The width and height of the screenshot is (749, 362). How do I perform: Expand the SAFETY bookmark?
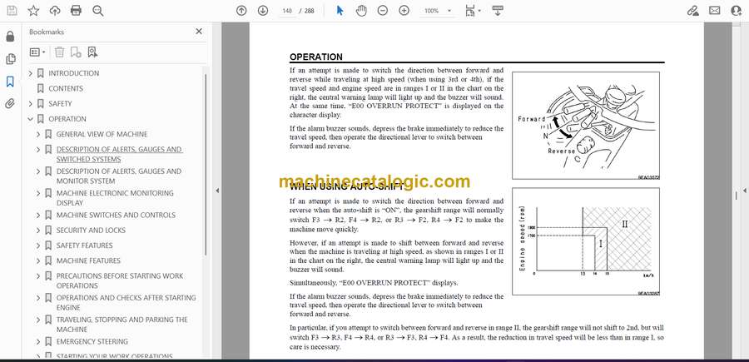tap(31, 104)
